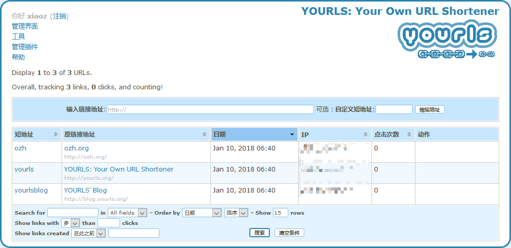Sort by 原链接地址 column sort arrows
Screen dimensions: 511x248
click(204, 135)
